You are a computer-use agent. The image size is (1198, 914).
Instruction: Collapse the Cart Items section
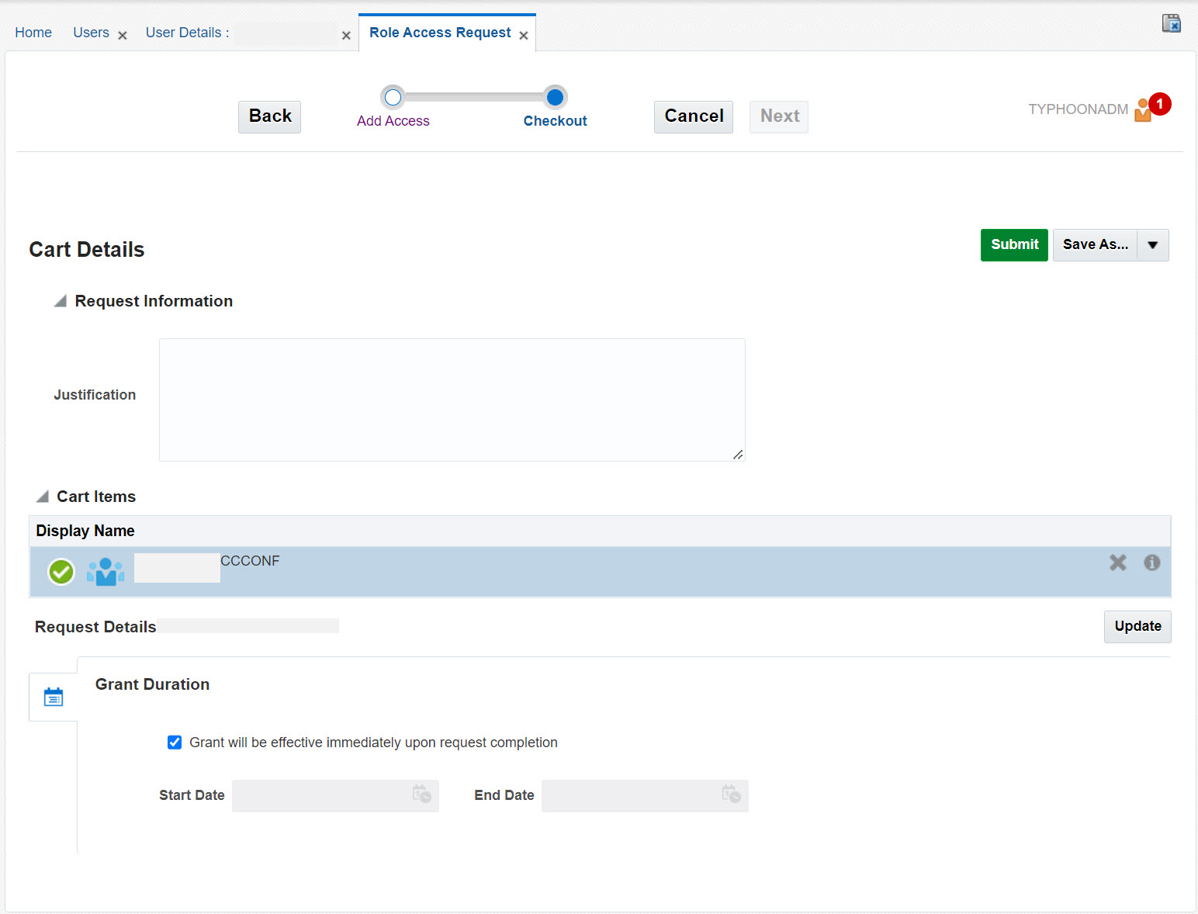[x=43, y=497]
